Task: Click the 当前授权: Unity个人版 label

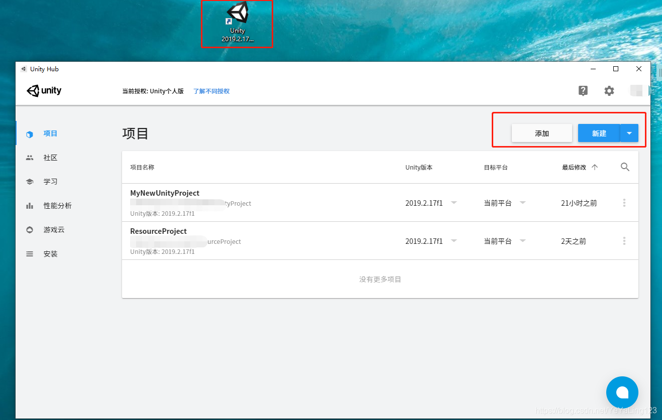Action: click(153, 91)
